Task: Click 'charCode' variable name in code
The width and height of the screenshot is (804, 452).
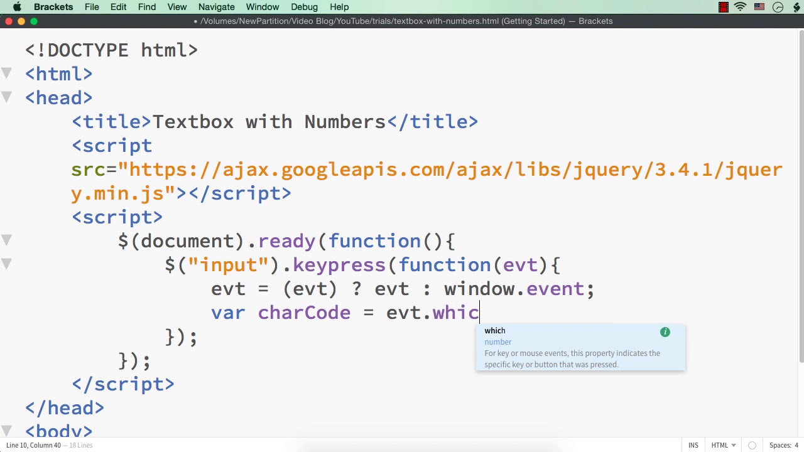Action: (304, 313)
